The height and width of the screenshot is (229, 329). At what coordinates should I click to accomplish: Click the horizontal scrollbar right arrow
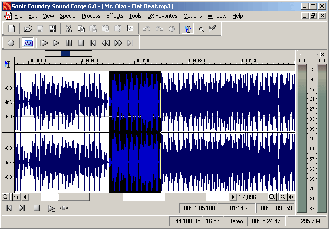233,197
